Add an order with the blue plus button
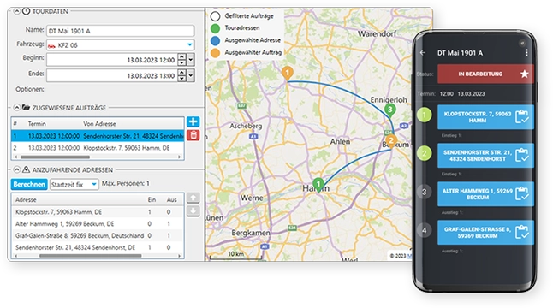 (x=193, y=122)
